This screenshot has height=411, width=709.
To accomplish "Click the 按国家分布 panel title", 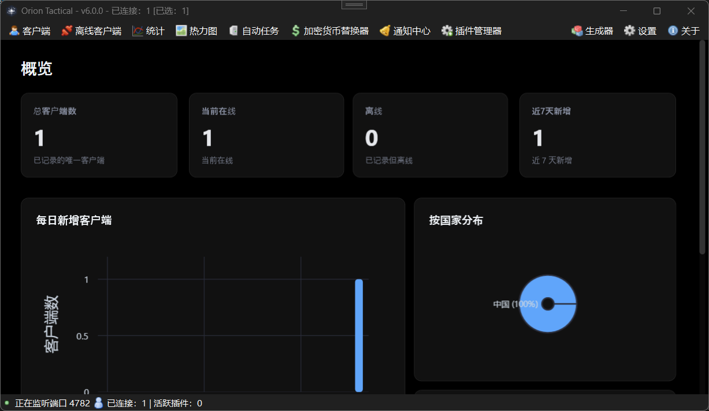I will [456, 220].
